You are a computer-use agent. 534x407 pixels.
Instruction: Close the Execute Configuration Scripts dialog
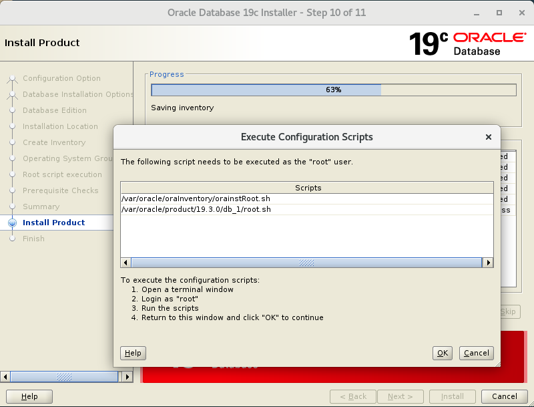coord(488,137)
